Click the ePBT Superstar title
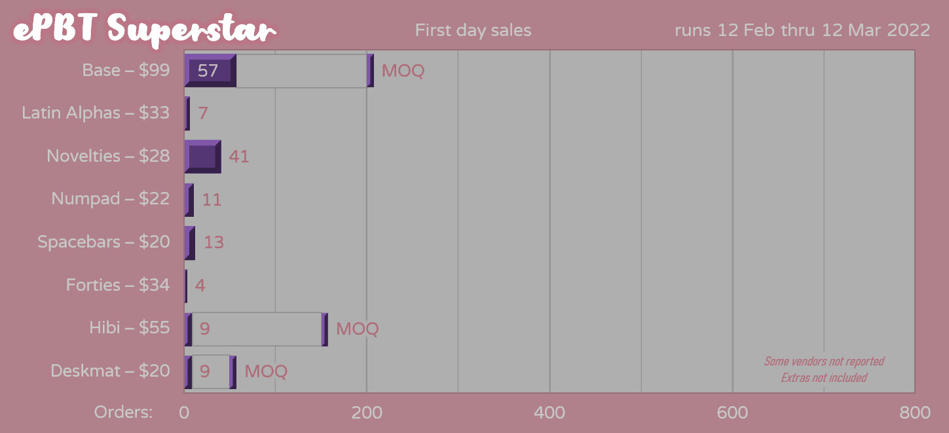Viewport: 949px width, 433px height. 144,29
